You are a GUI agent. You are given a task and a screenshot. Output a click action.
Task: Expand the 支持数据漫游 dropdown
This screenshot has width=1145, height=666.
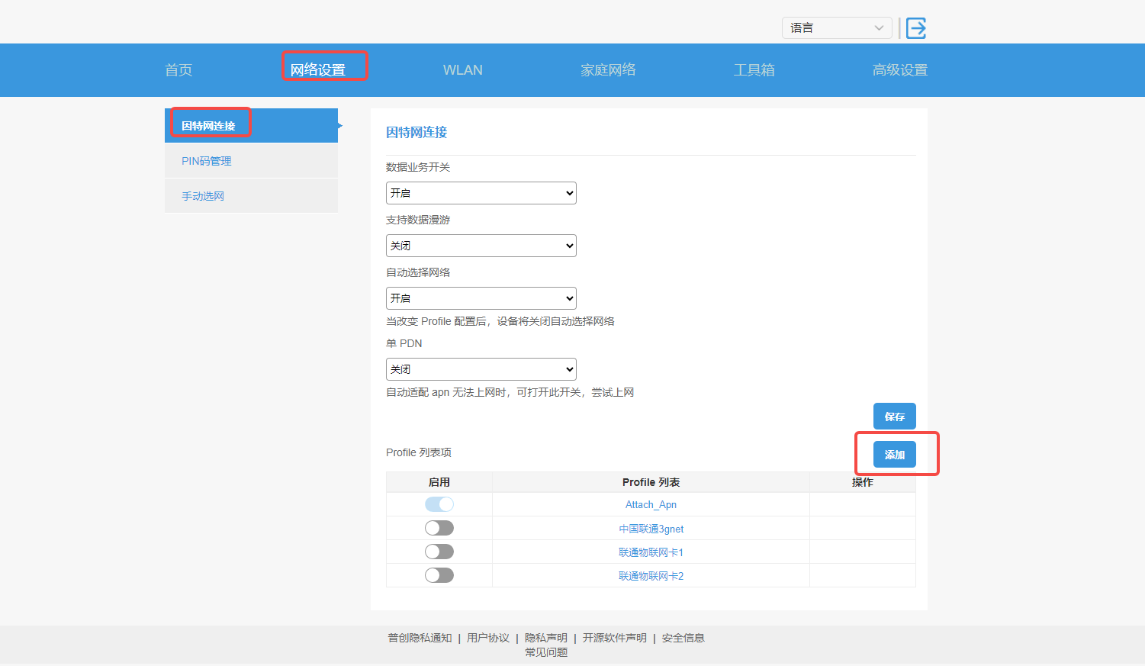pyautogui.click(x=481, y=246)
